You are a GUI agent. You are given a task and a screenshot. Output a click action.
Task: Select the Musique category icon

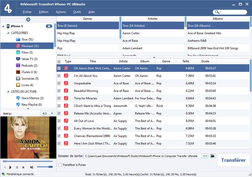click(x=18, y=46)
